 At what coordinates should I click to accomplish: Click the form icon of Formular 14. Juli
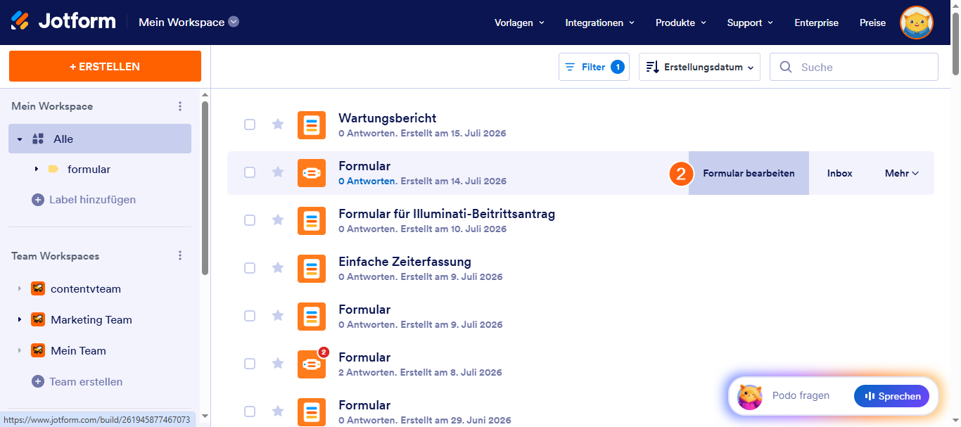(x=312, y=173)
